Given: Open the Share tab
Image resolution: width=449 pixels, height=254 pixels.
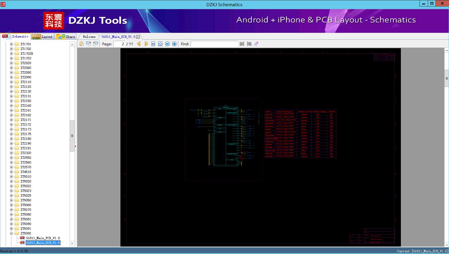Looking at the screenshot, I should [66, 37].
